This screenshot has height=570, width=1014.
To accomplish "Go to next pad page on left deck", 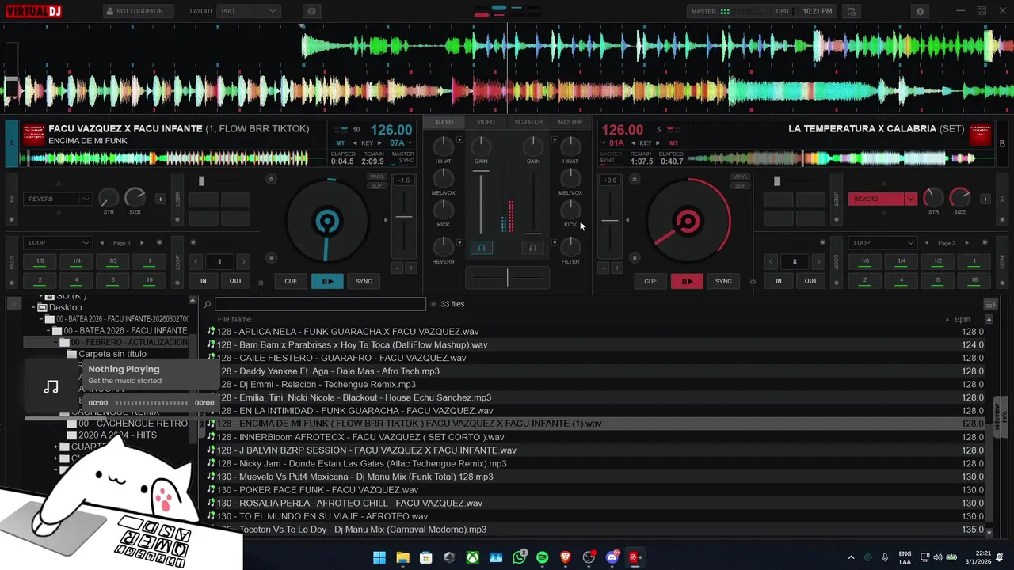I will [142, 243].
